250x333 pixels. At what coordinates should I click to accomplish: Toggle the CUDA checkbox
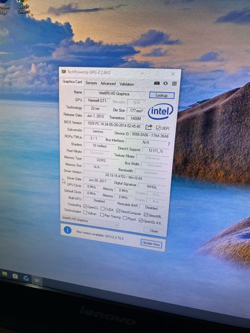coord(102,208)
